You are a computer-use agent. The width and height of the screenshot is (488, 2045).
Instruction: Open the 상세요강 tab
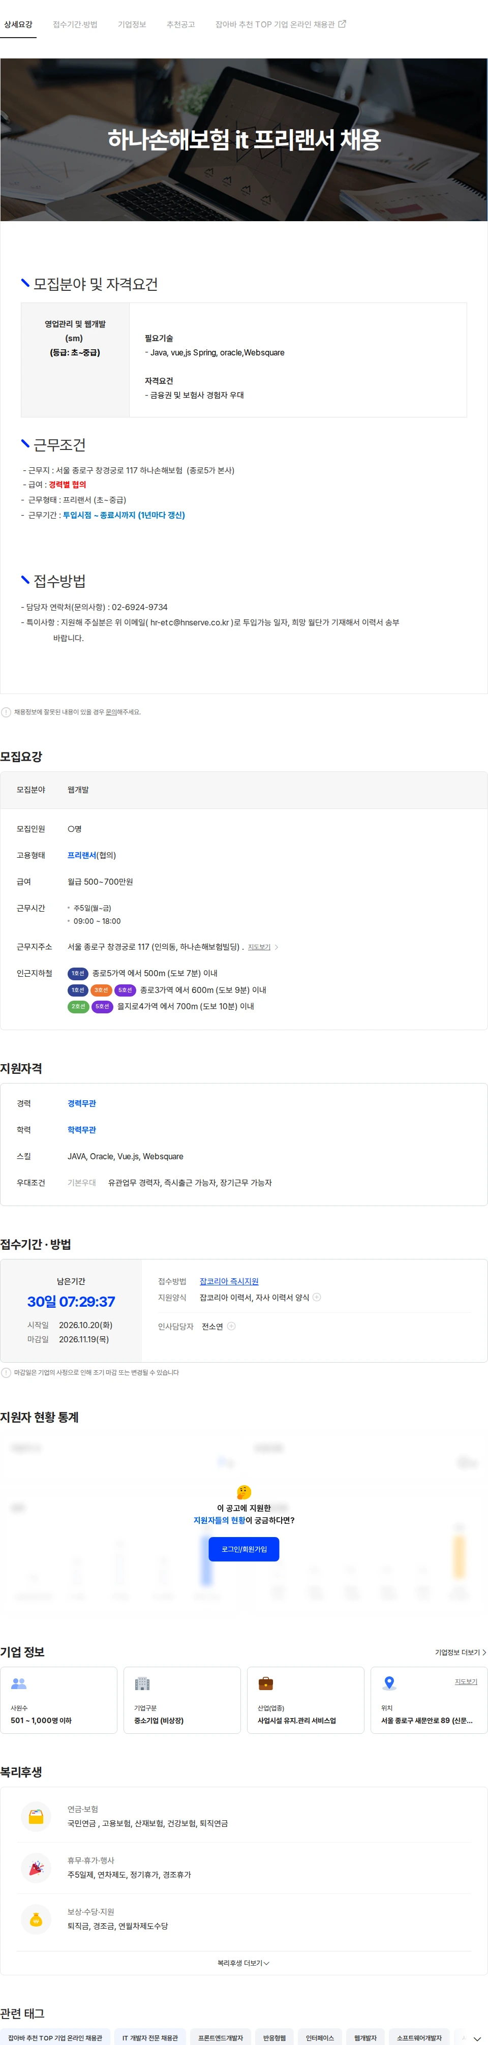pos(18,24)
